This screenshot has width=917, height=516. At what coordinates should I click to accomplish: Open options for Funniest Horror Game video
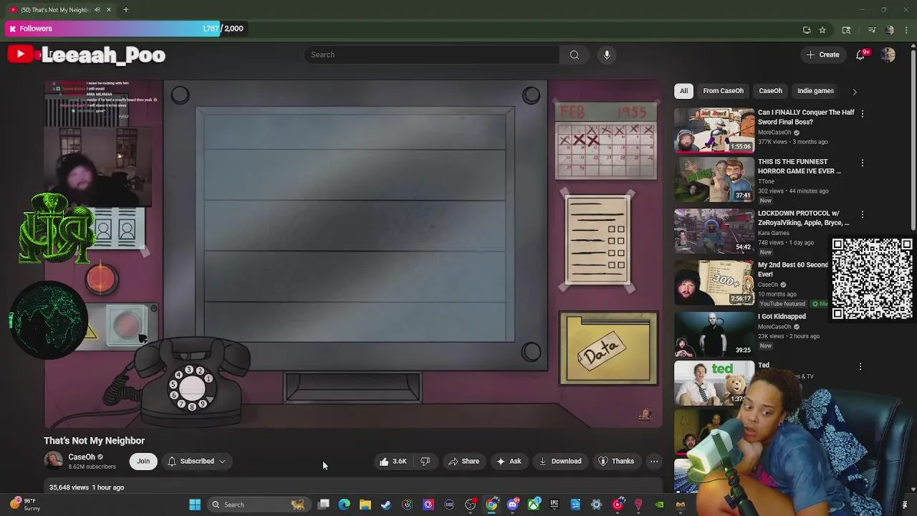coord(862,163)
